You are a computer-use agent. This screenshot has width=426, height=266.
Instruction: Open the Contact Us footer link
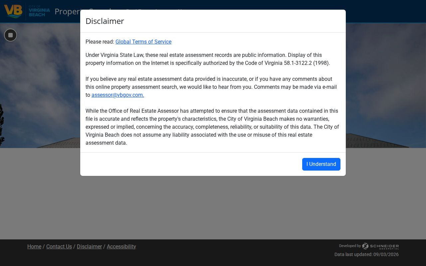point(59,247)
